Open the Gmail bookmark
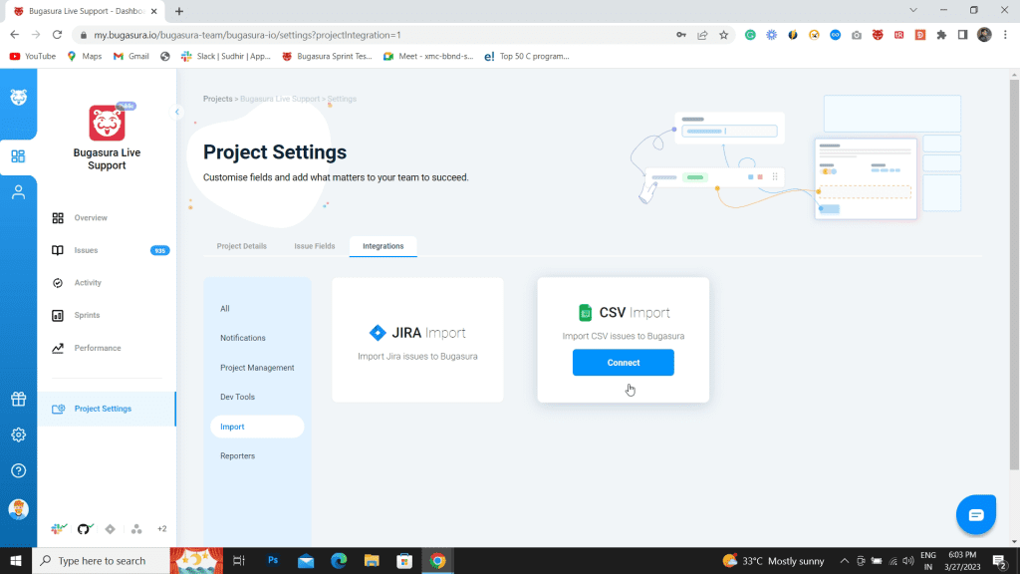1020x574 pixels. 130,56
